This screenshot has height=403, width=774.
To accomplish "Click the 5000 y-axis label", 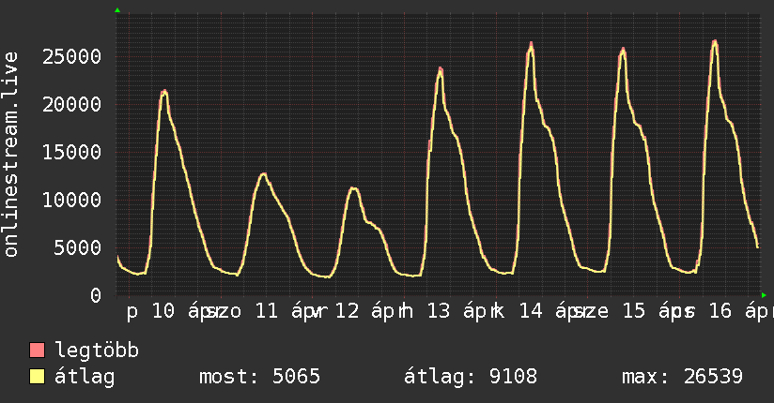I will pos(78,247).
